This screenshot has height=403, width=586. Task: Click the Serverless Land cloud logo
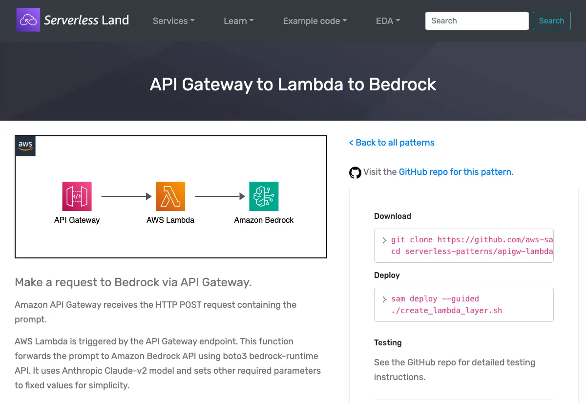tap(28, 21)
